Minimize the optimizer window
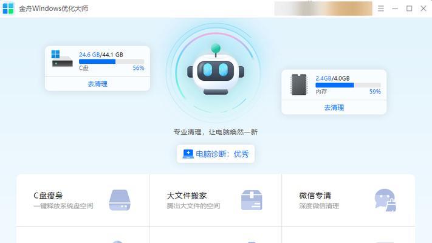This screenshot has height=243, width=432. [x=395, y=9]
